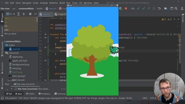Open the Build menu
This screenshot has width=185, height=104.
point(62,3)
